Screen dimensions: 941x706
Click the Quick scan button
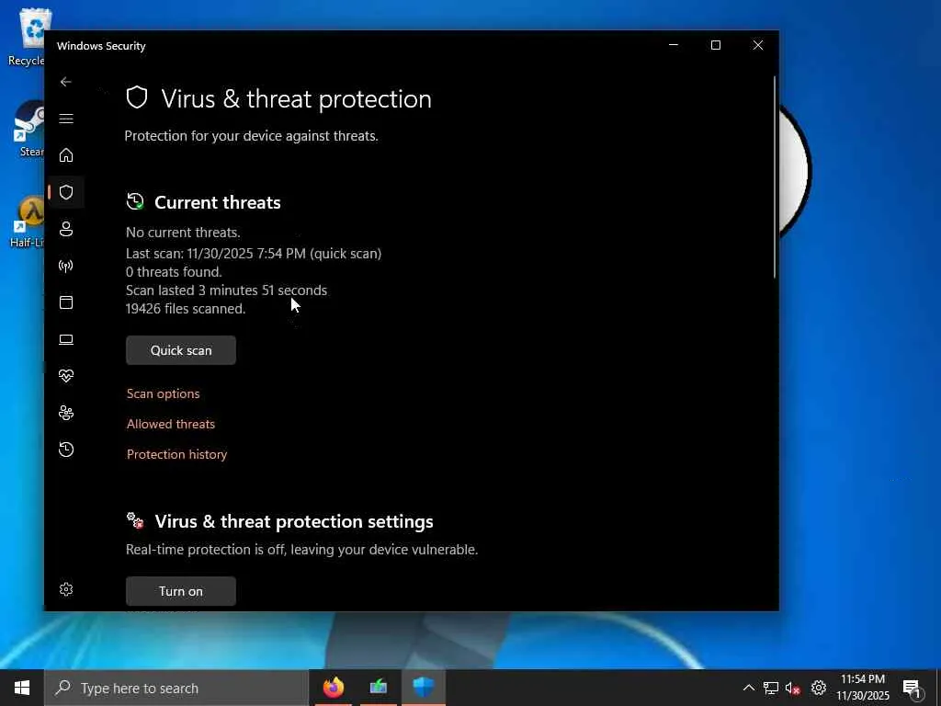click(x=181, y=350)
